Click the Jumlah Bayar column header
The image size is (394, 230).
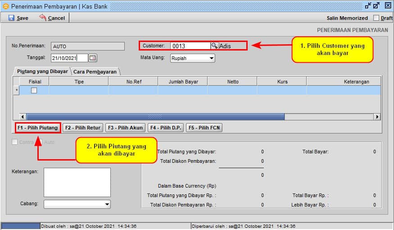[x=183, y=82]
